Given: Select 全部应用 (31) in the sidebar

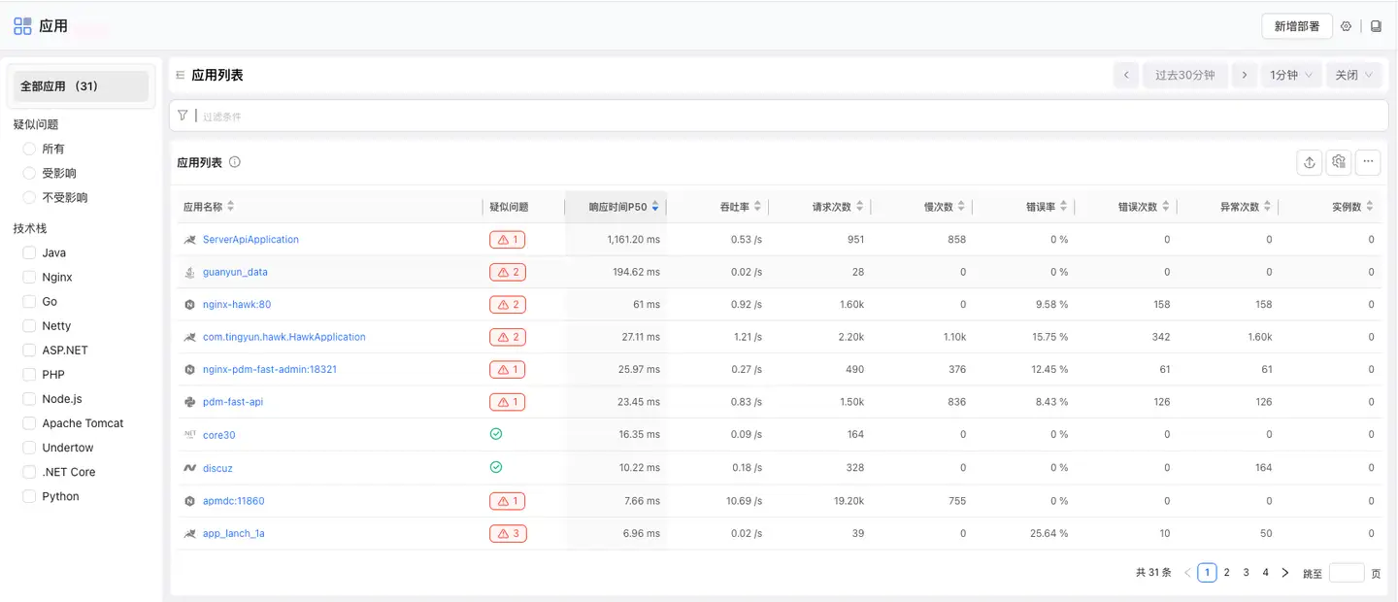Looking at the screenshot, I should click(x=81, y=85).
